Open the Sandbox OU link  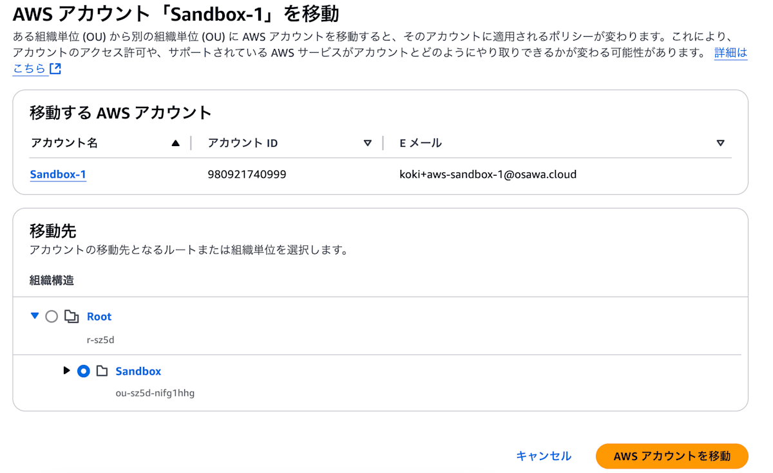138,371
